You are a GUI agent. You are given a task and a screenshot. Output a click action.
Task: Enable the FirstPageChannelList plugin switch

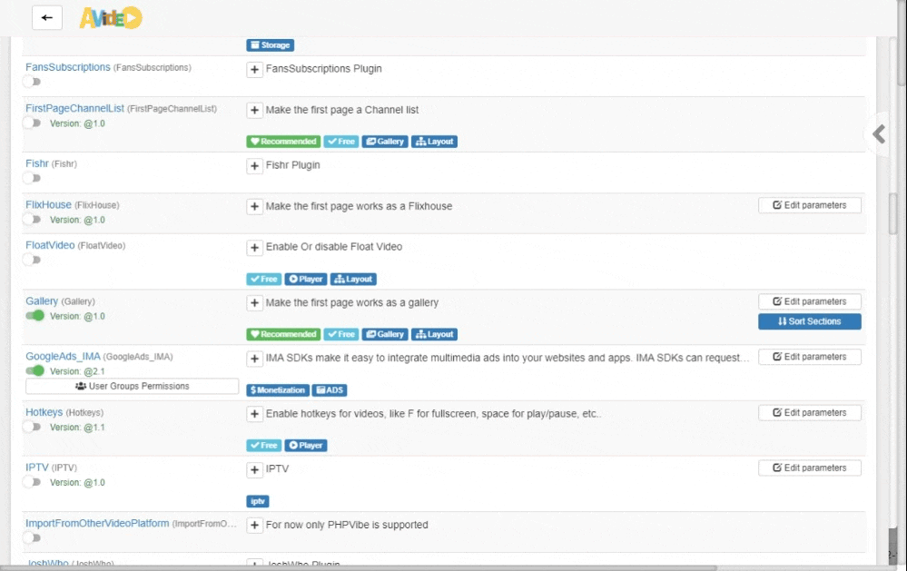click(x=33, y=123)
